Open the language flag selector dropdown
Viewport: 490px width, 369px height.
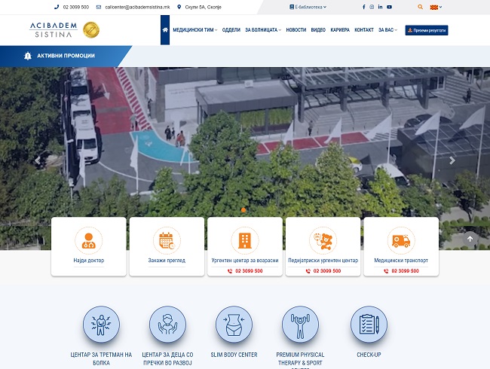[435, 7]
